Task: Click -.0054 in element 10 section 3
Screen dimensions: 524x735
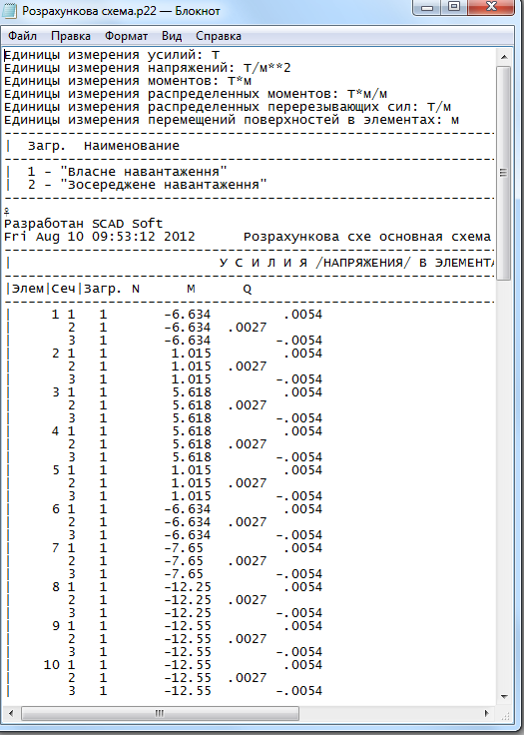Action: (299, 690)
